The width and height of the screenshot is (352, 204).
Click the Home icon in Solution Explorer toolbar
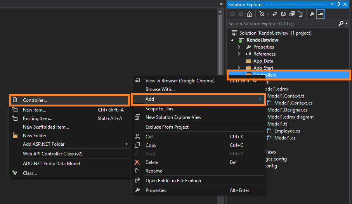250,14
